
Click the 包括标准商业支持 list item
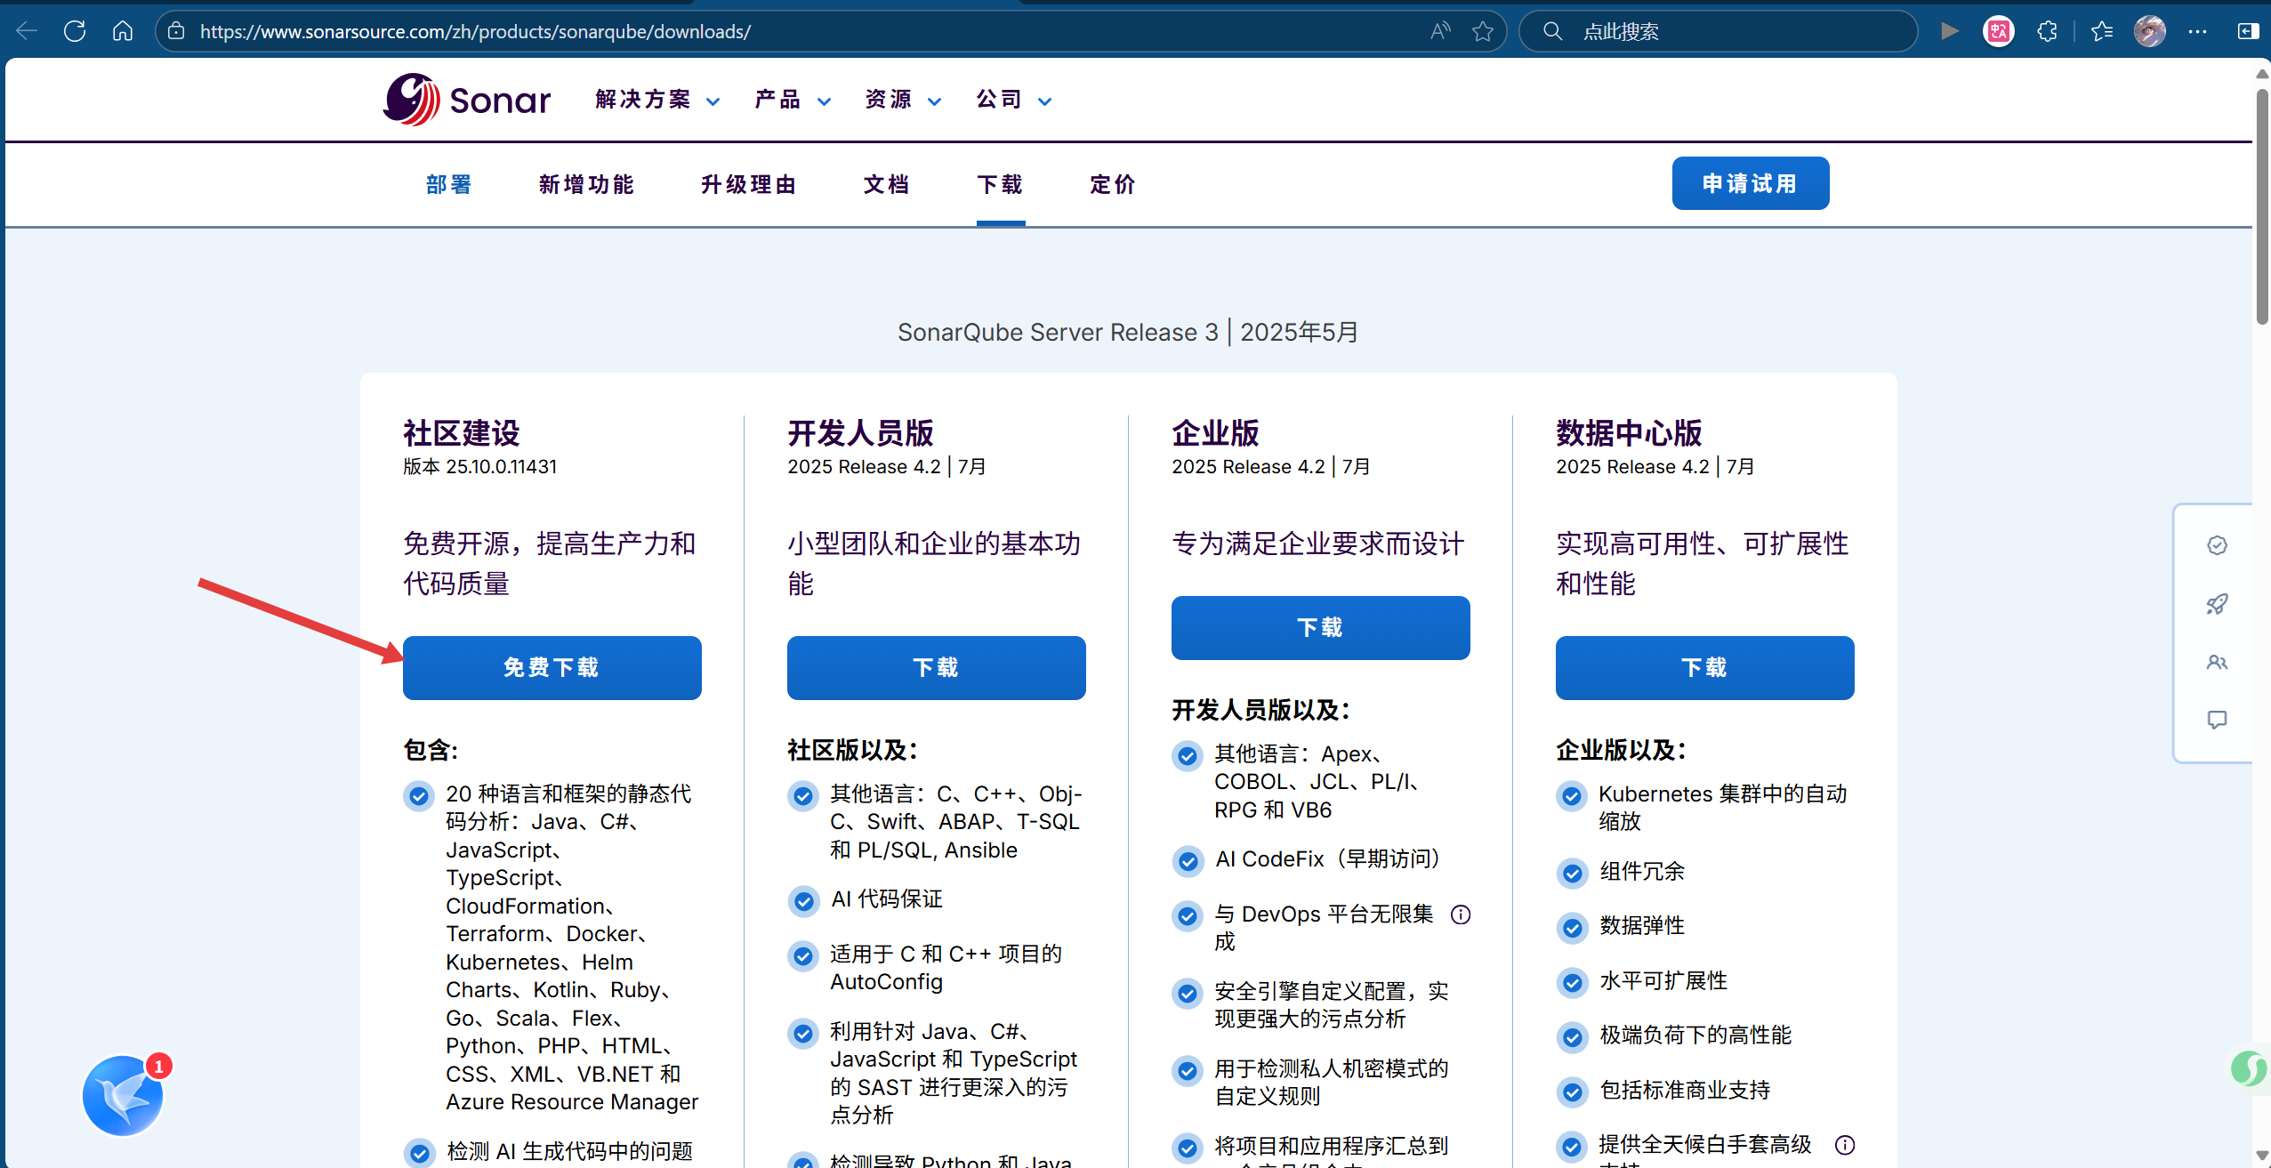point(1685,1091)
